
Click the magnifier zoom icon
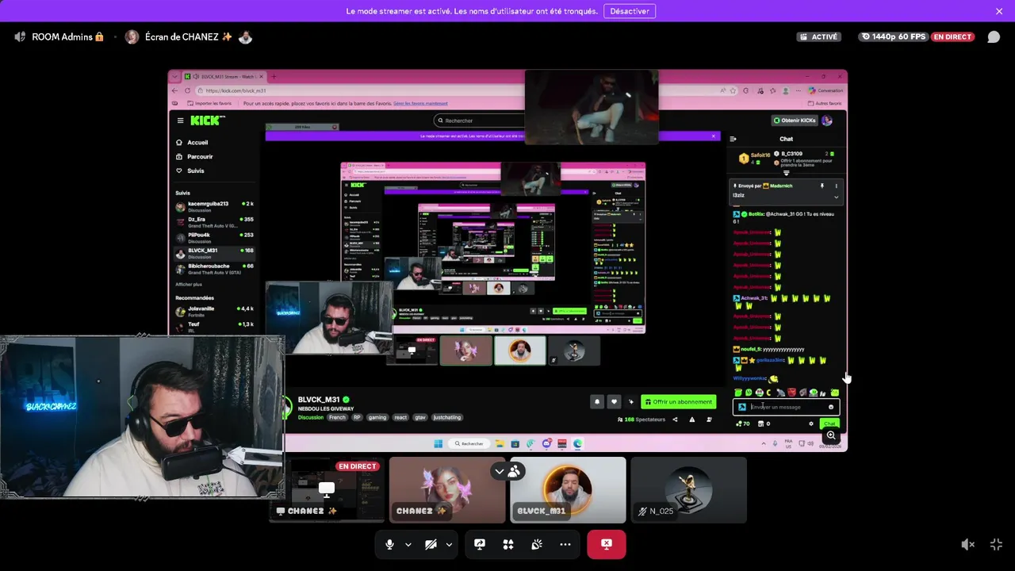click(x=831, y=435)
